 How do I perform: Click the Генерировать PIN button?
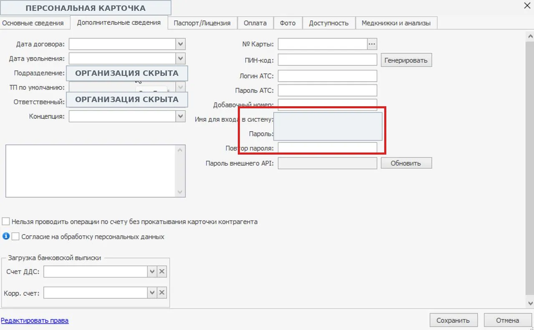click(406, 60)
